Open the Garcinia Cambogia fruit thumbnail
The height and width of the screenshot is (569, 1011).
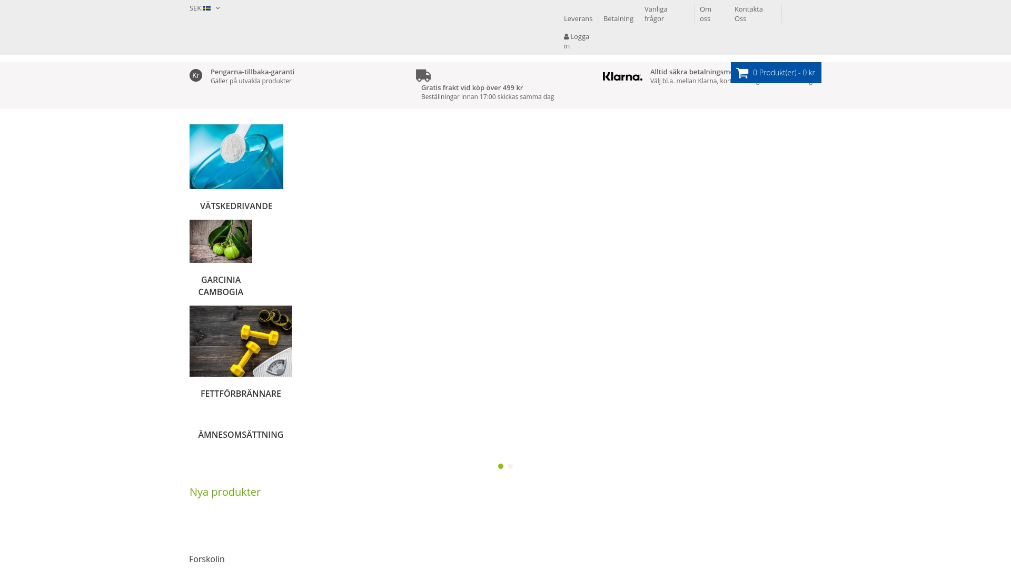[x=221, y=241]
